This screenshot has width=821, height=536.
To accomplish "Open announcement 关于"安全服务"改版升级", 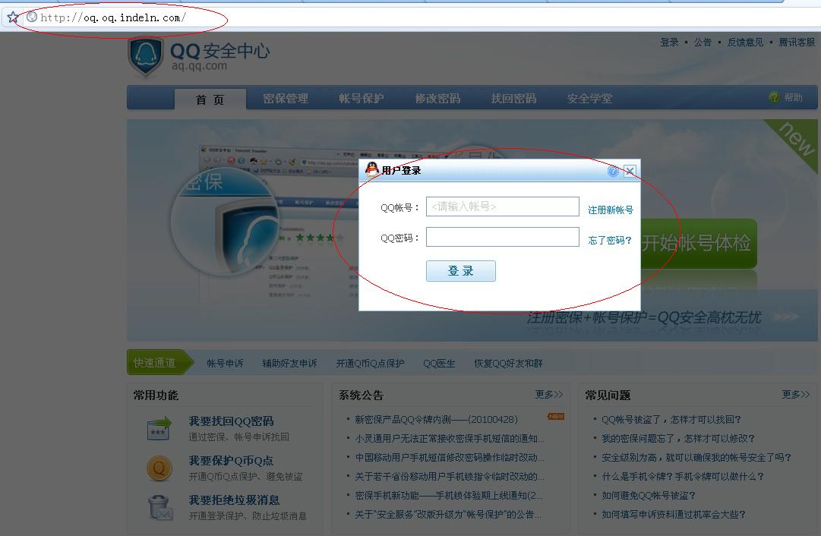I will click(447, 514).
